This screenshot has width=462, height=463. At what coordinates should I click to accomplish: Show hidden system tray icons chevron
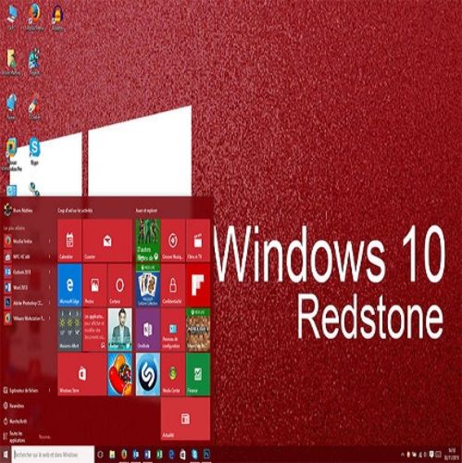pyautogui.click(x=403, y=455)
